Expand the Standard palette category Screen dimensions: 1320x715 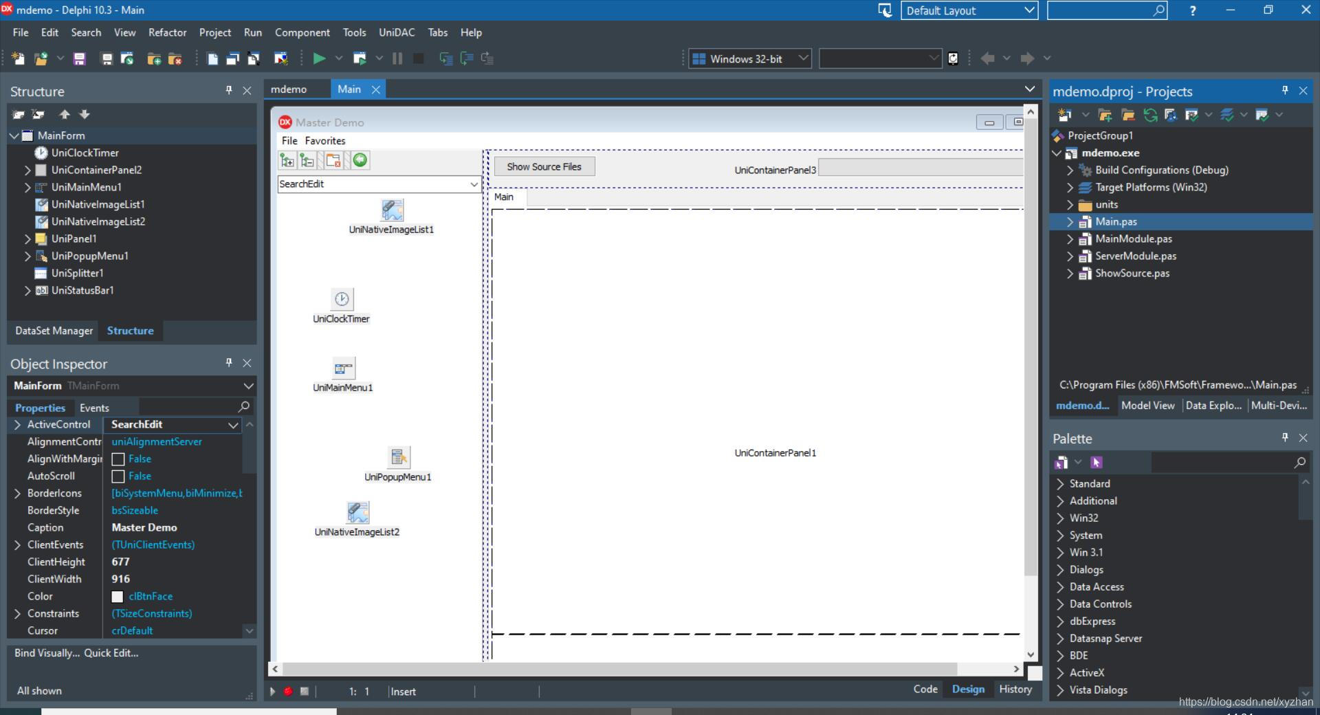coord(1060,483)
